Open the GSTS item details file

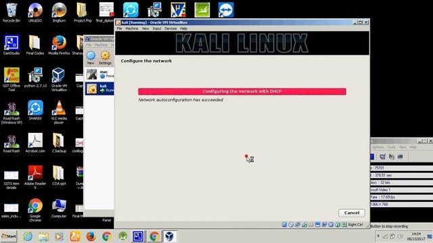(x=12, y=179)
